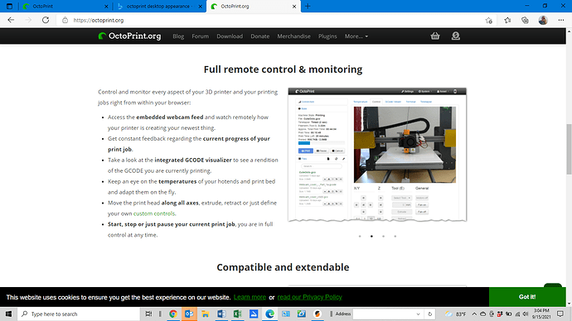
Task: Refresh the octoprint.org page
Action: tap(46, 21)
